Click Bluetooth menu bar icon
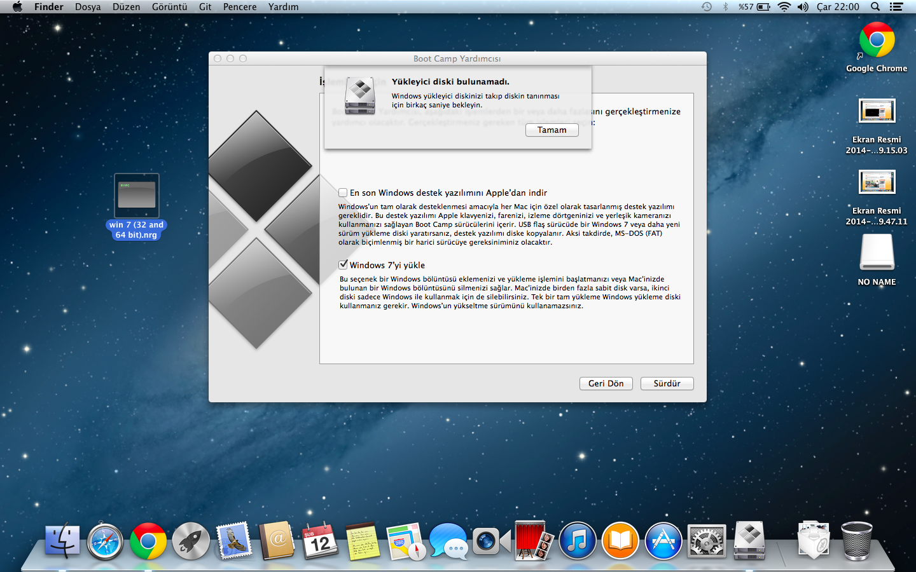 point(725,7)
